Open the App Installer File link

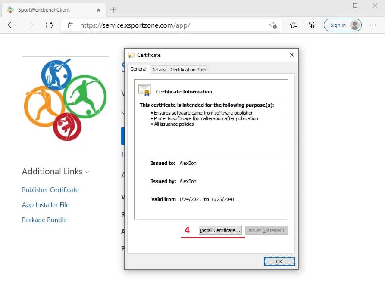46,205
